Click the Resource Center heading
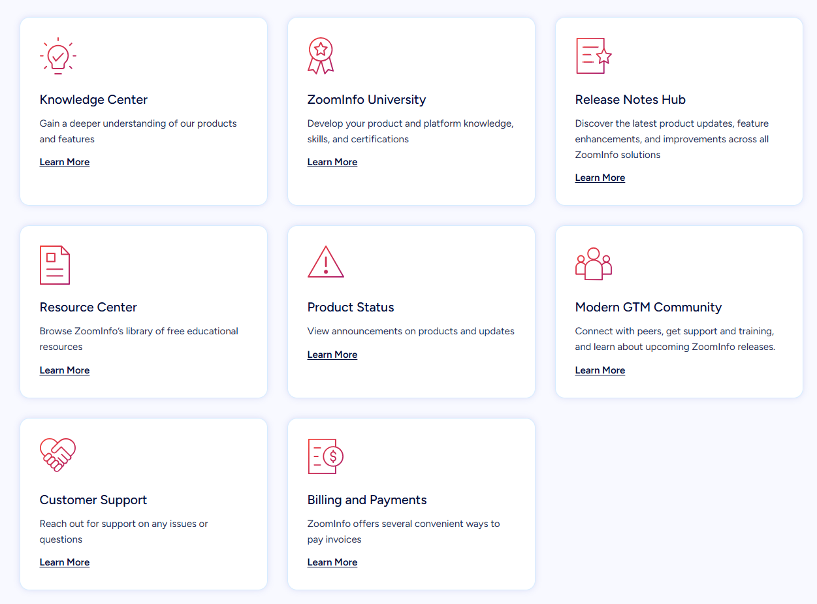Image resolution: width=817 pixels, height=604 pixels. [x=88, y=308]
